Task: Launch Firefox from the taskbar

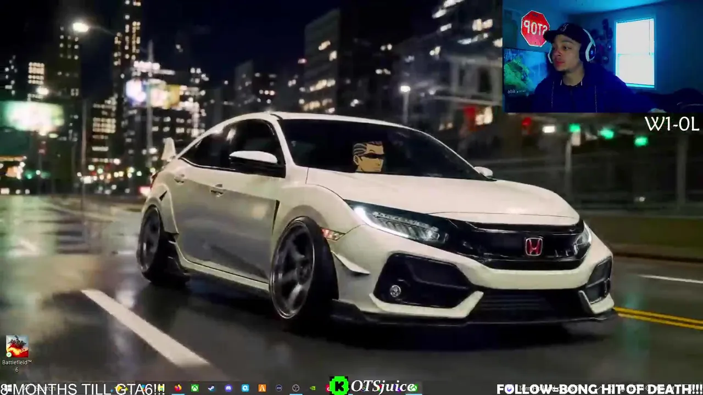Action: click(178, 388)
